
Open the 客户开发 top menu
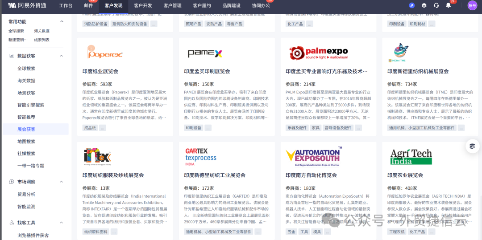pos(143,5)
